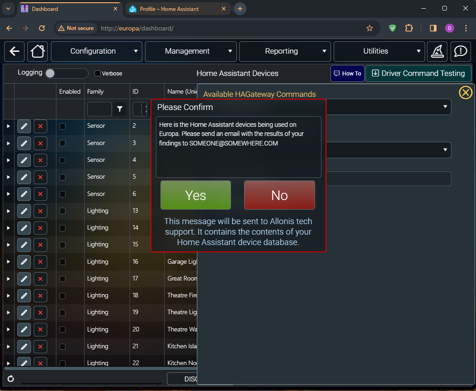Decline with the red No button

coord(279,195)
